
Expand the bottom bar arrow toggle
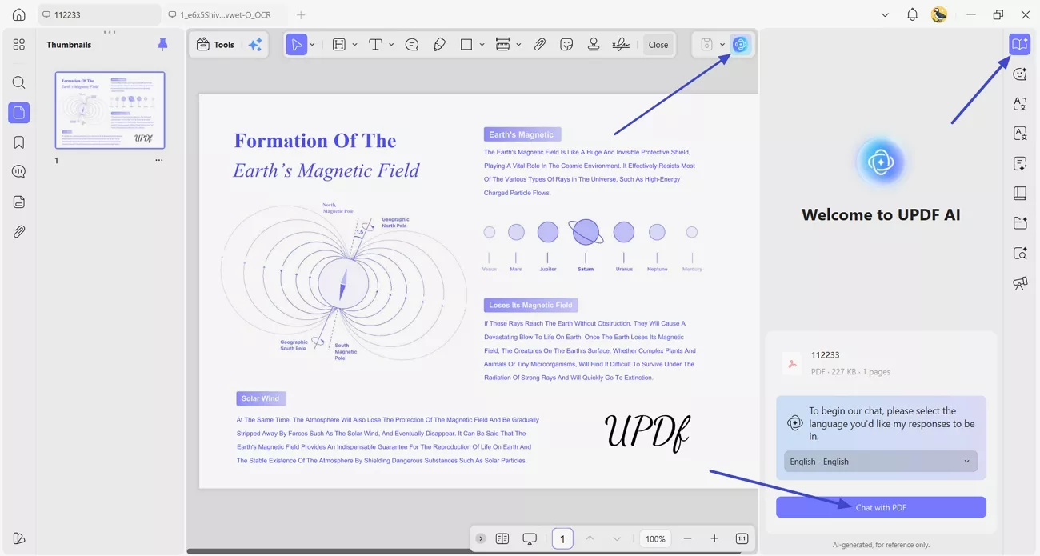pos(480,538)
